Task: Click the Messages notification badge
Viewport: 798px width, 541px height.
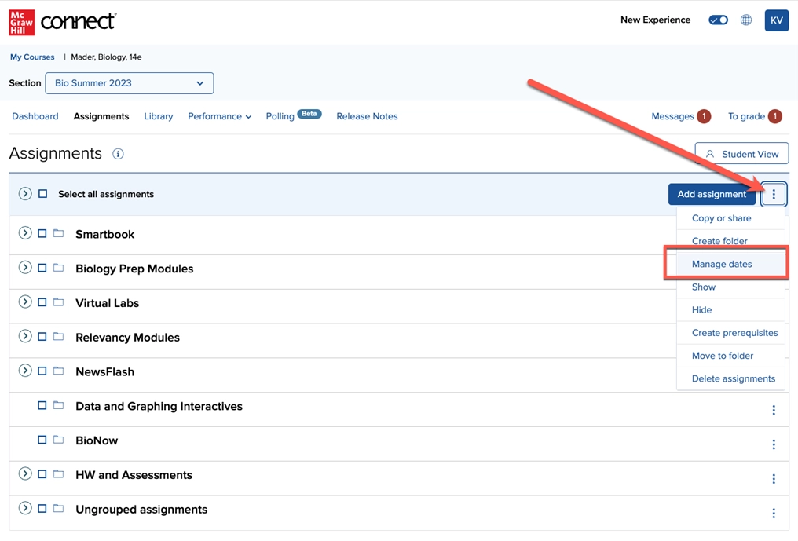Action: pyautogui.click(x=703, y=116)
